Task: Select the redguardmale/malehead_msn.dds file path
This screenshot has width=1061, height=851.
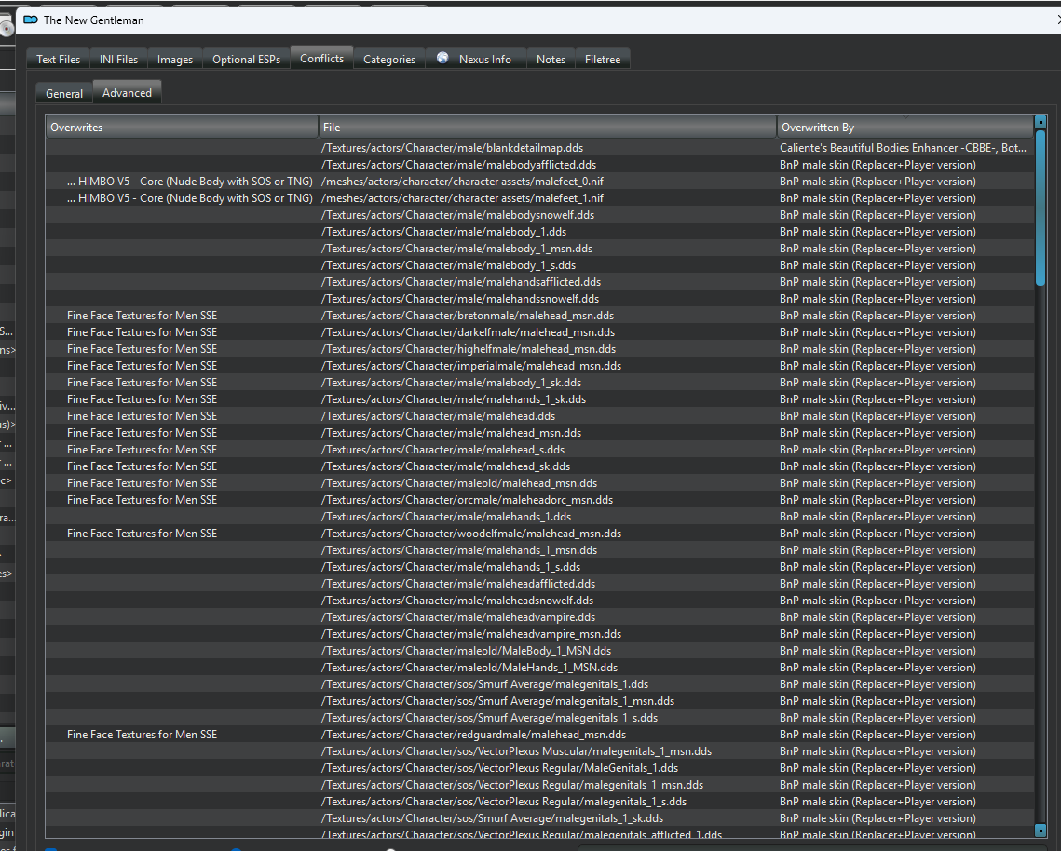Action: click(x=473, y=734)
